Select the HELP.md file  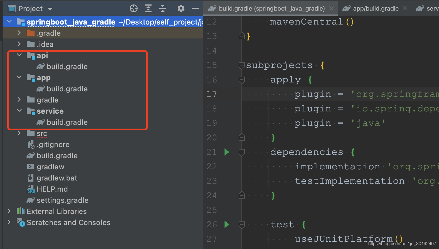(52, 189)
